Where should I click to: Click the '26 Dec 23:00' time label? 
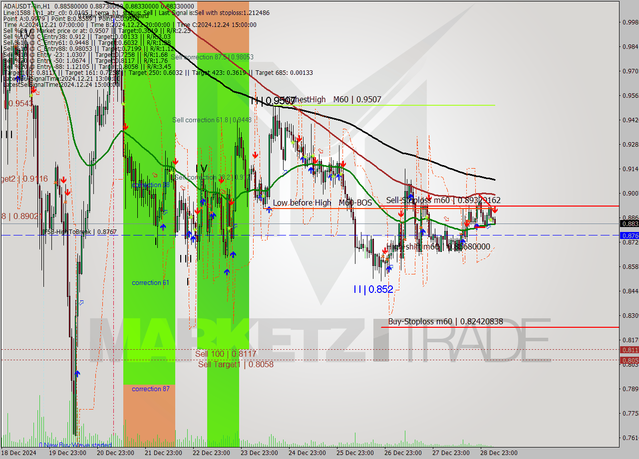pyautogui.click(x=403, y=453)
